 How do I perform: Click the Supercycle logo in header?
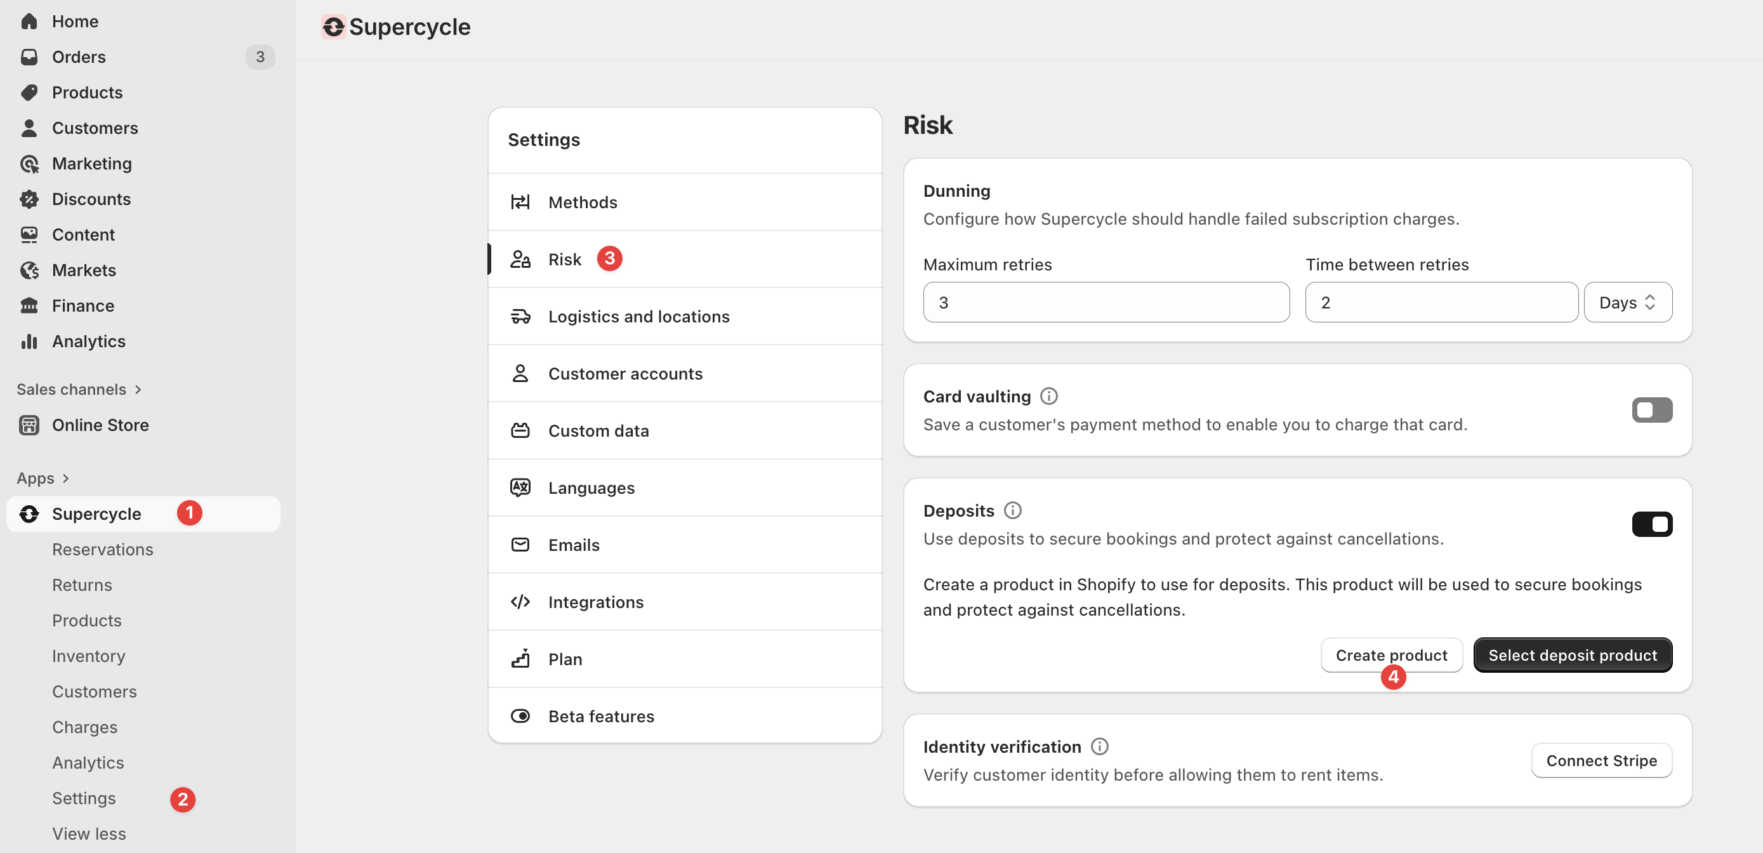pyautogui.click(x=333, y=27)
